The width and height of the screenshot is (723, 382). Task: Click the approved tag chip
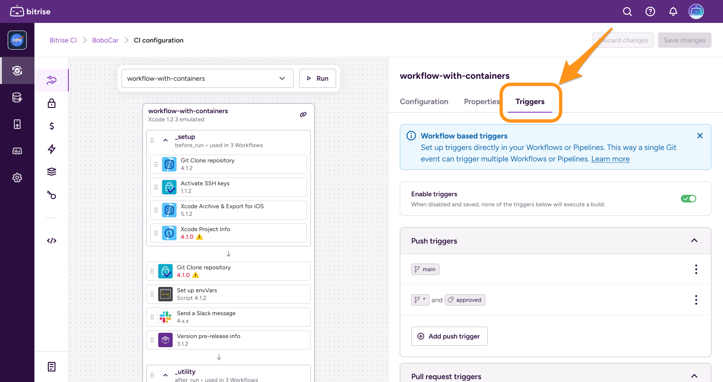click(465, 300)
